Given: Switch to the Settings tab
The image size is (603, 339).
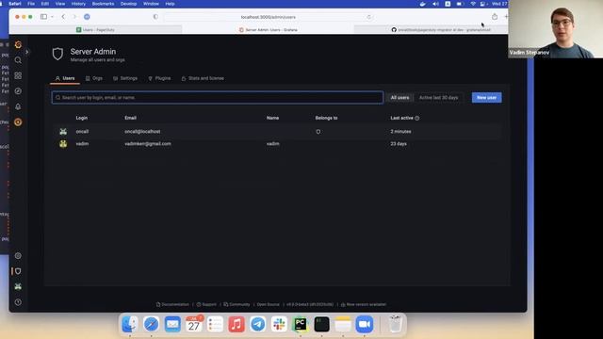Looking at the screenshot, I should (x=125, y=78).
